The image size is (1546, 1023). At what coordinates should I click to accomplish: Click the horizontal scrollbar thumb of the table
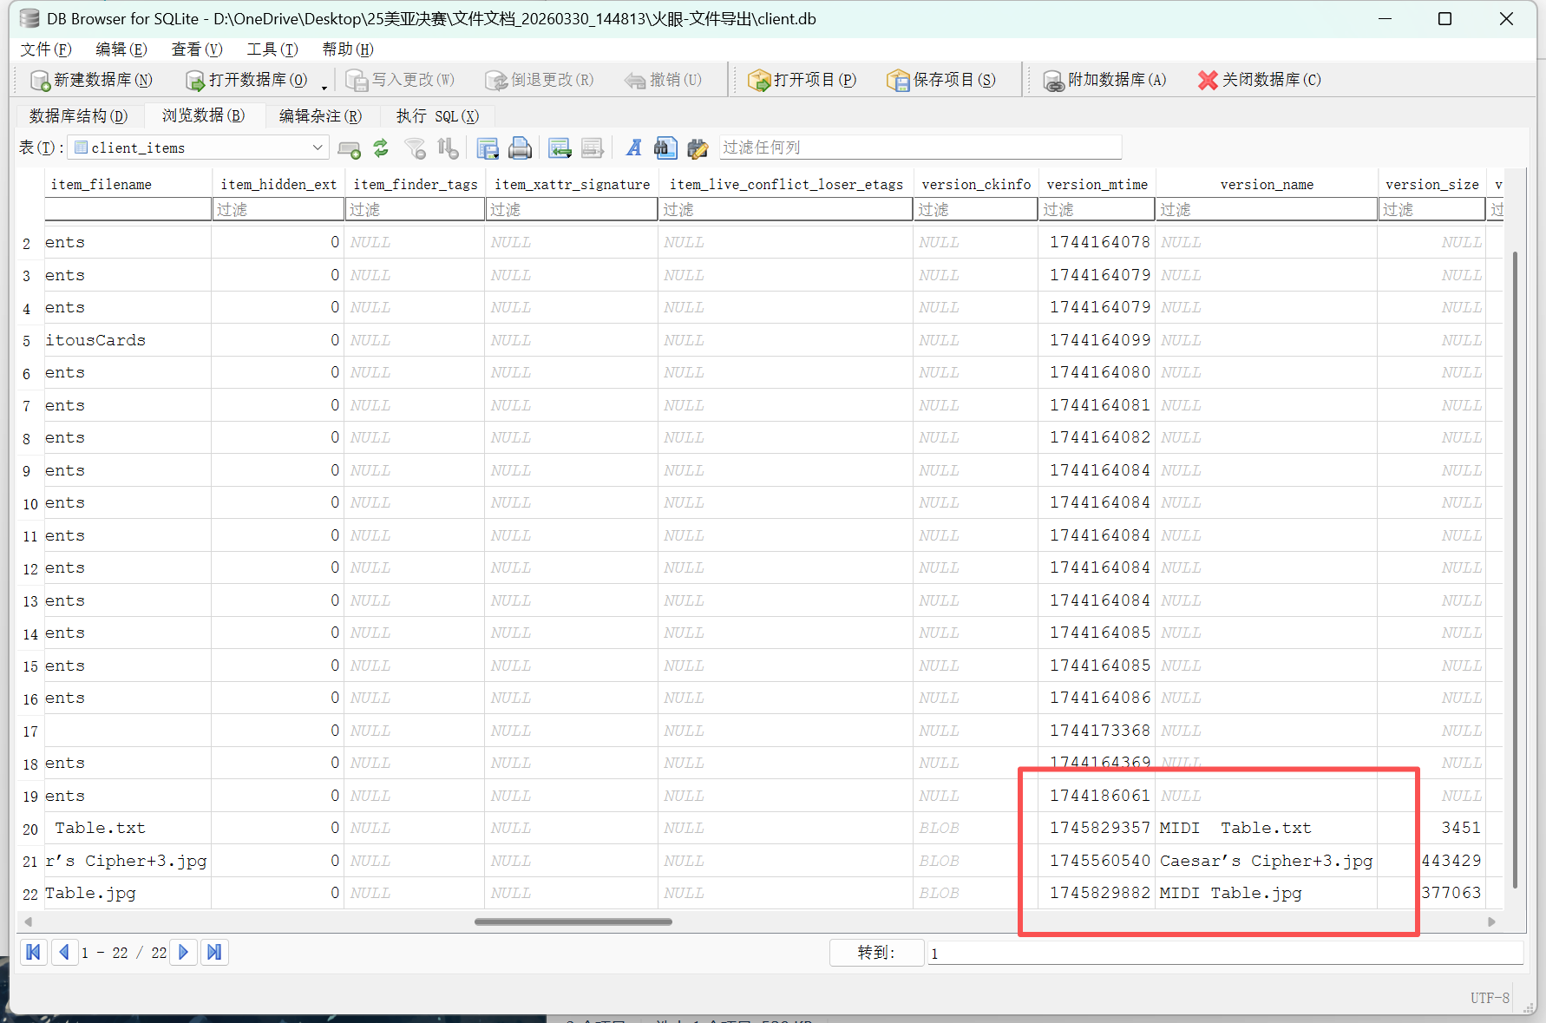(573, 921)
